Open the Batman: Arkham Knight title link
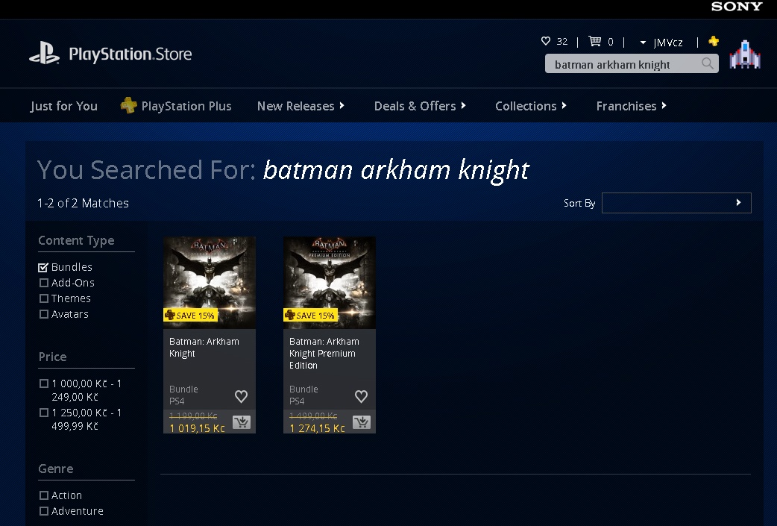The height and width of the screenshot is (526, 777). [x=204, y=347]
